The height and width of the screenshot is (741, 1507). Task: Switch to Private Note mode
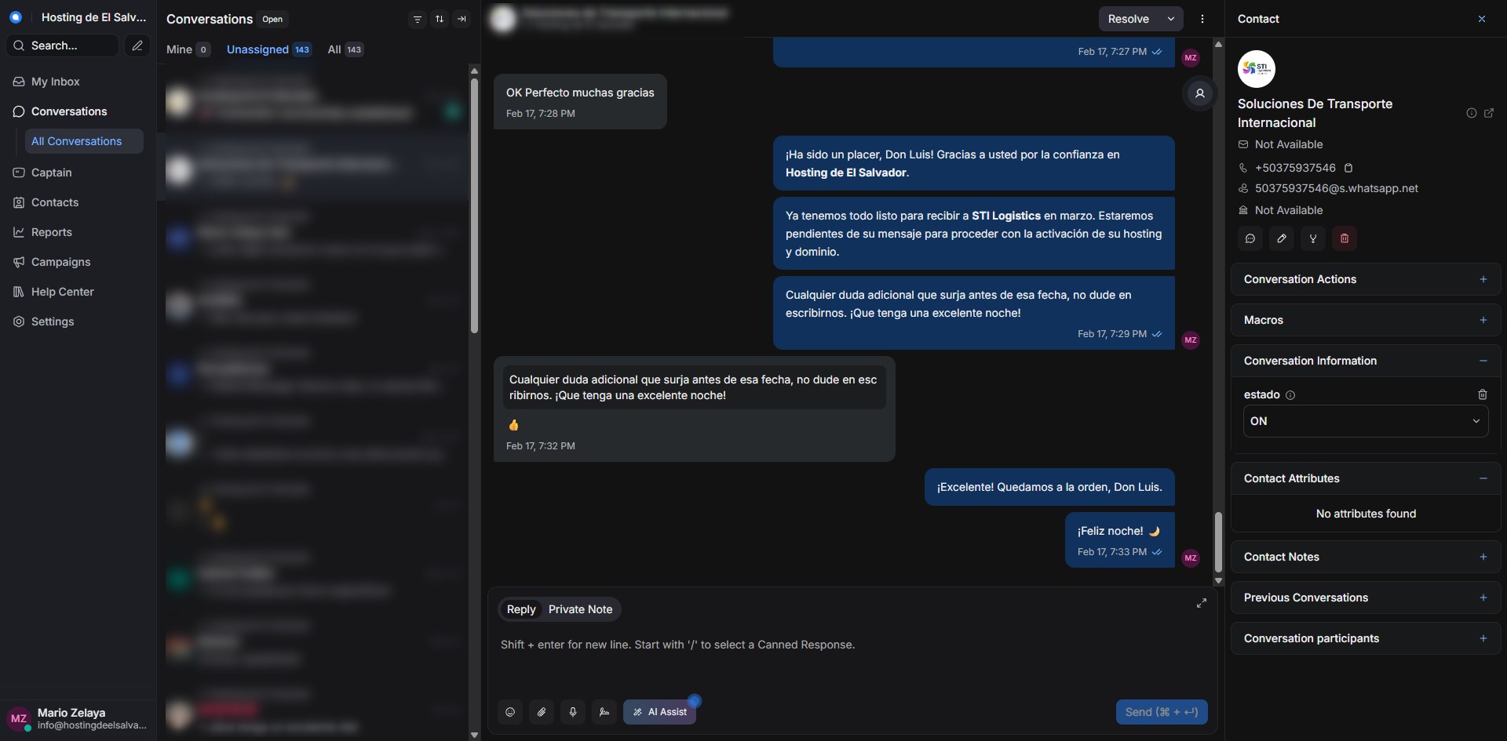tap(580, 609)
